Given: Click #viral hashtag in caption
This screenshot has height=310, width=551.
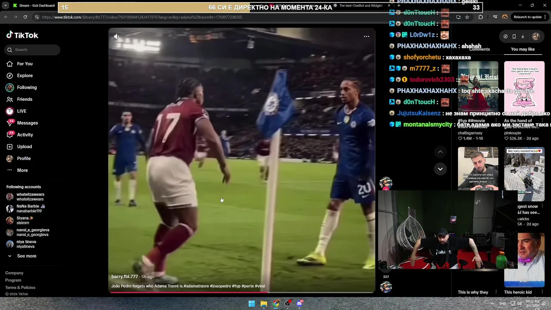Looking at the screenshot, I should pos(260,286).
